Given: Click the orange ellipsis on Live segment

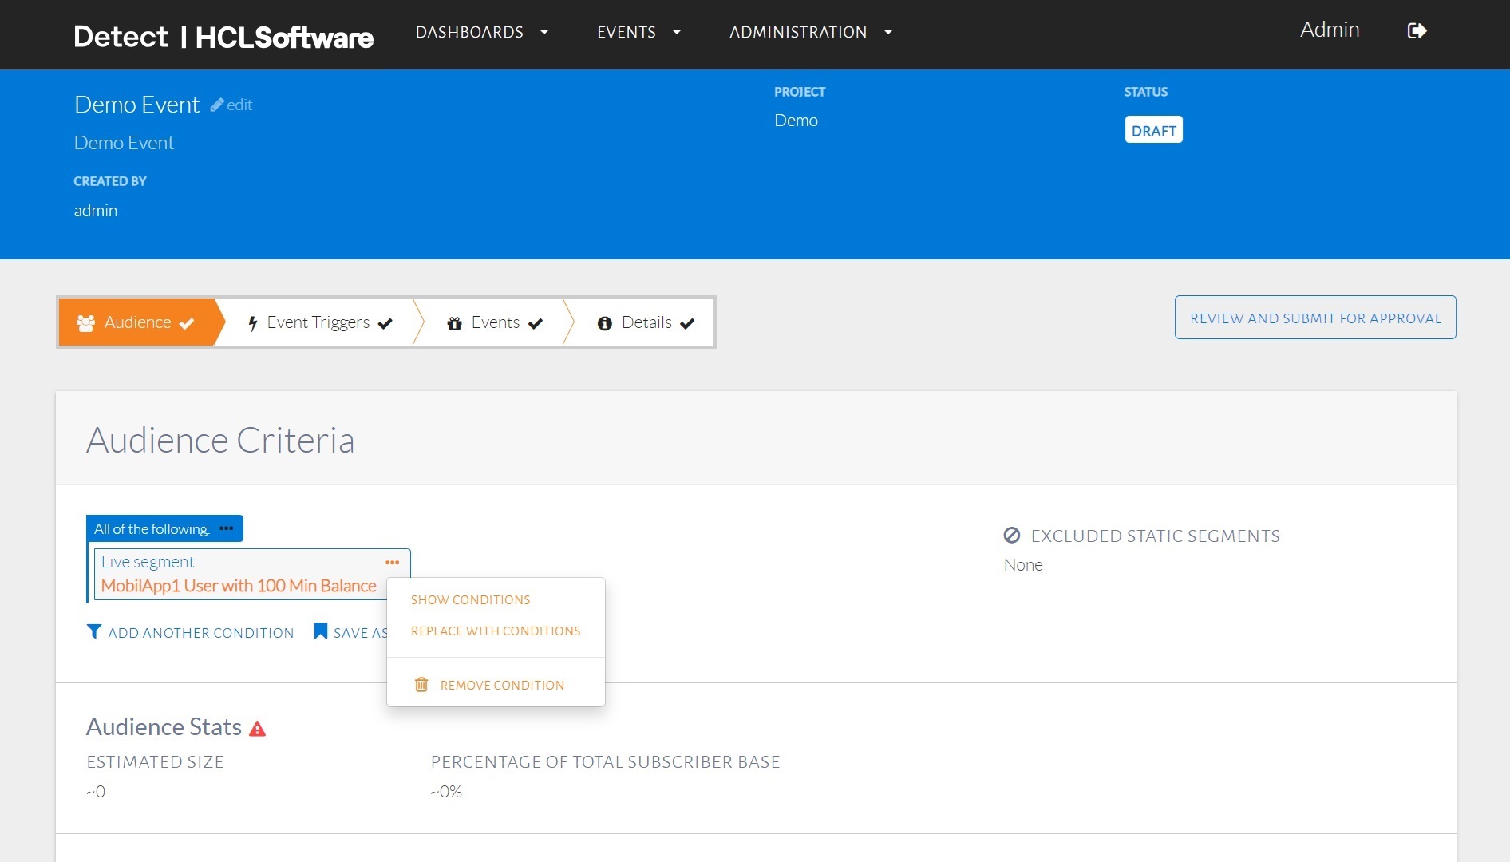Looking at the screenshot, I should tap(392, 563).
